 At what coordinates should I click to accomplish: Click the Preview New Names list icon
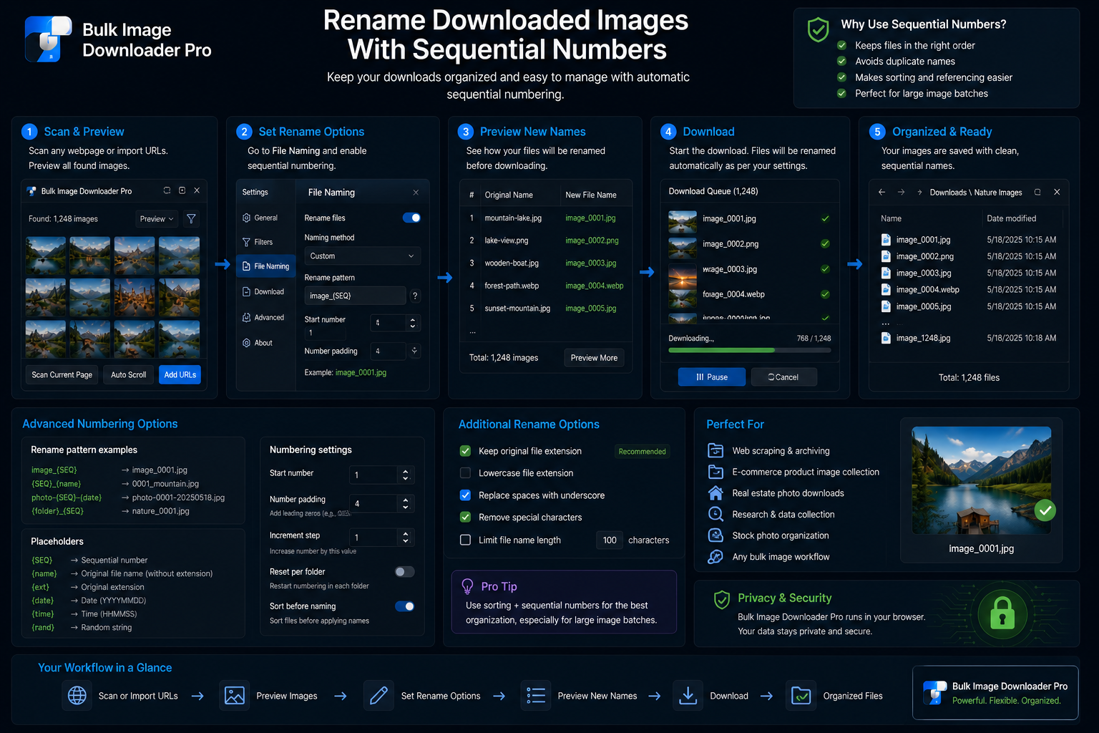pos(536,695)
